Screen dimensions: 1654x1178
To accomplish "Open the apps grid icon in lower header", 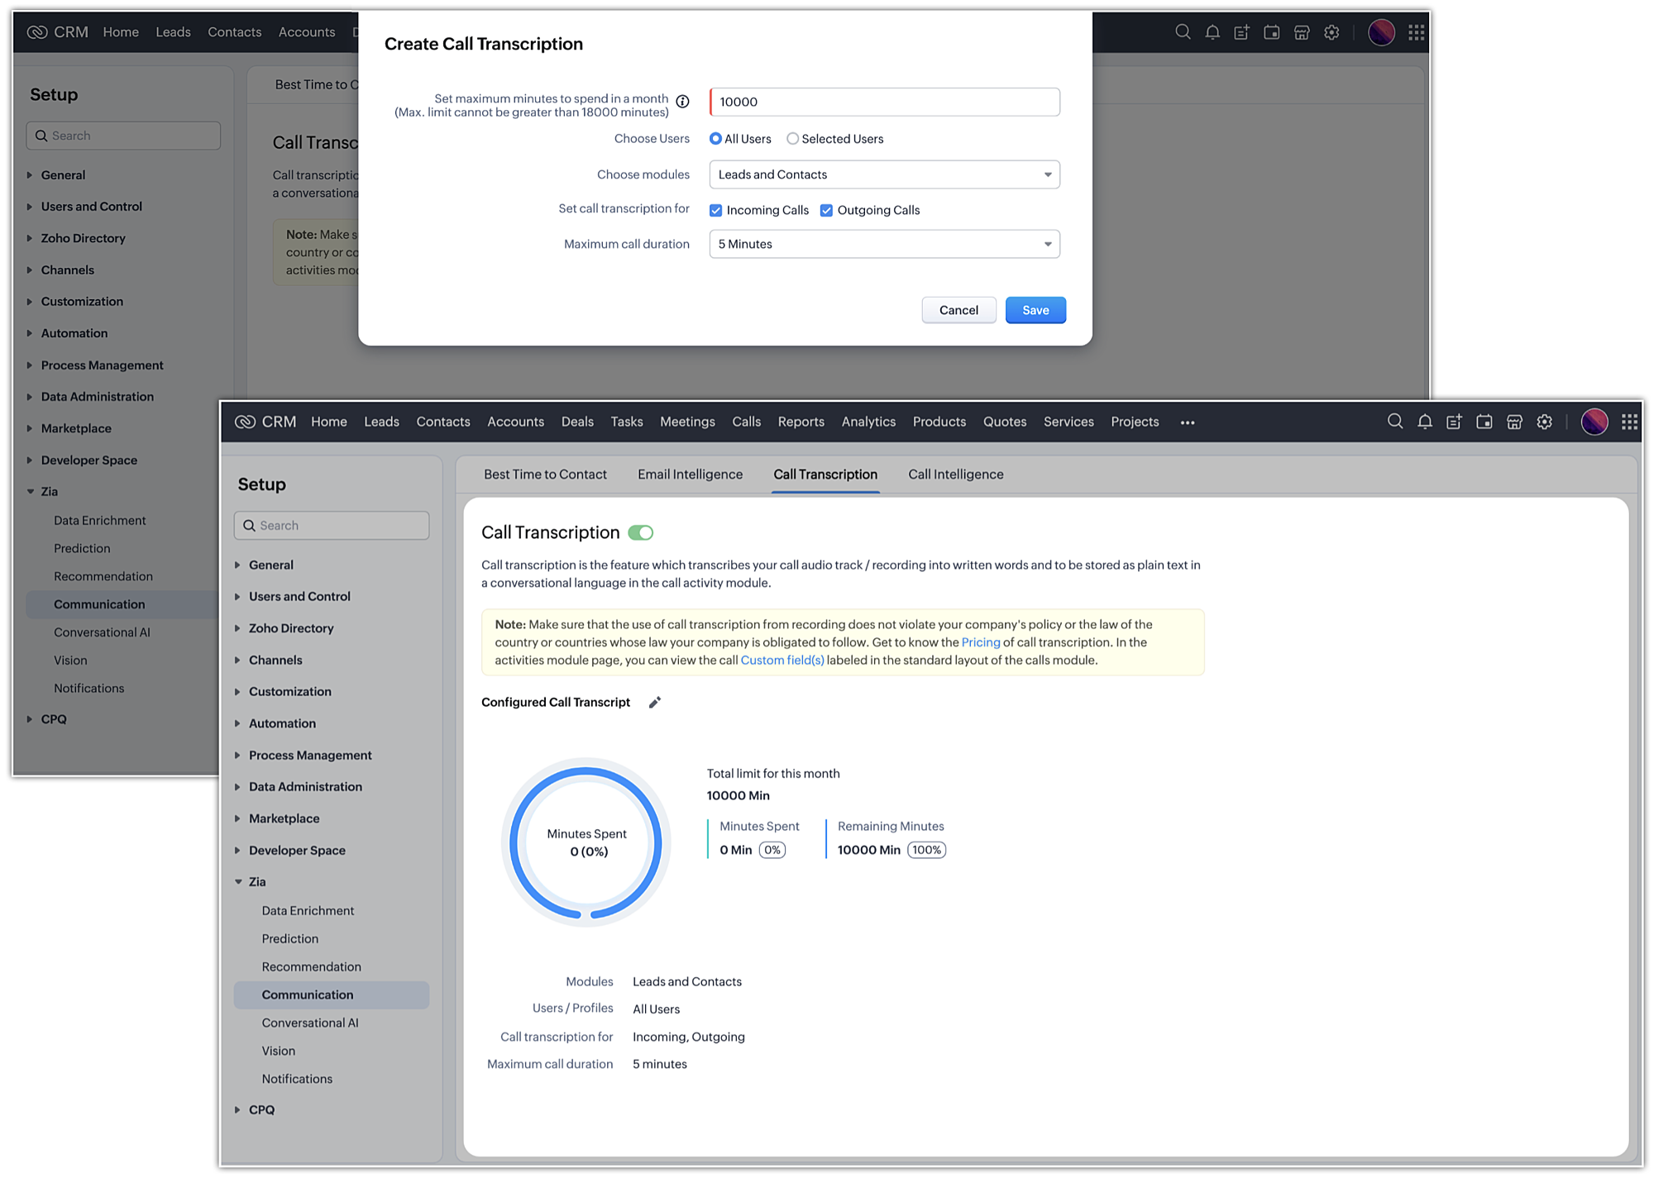I will 1629,422.
